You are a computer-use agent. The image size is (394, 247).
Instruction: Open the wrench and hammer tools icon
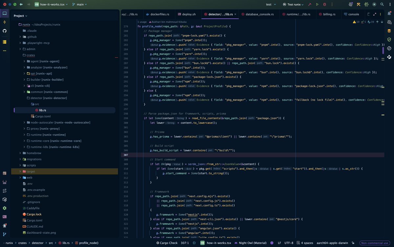(x=359, y=5)
